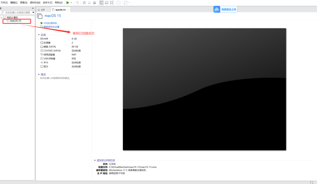Click the USB 控制器 device icon
The width and height of the screenshot is (317, 184).
pos(42,59)
